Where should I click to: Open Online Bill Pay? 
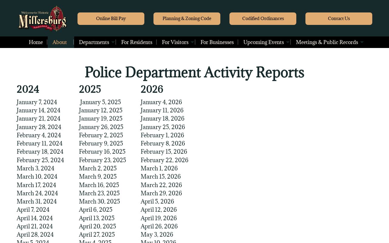coord(111,19)
